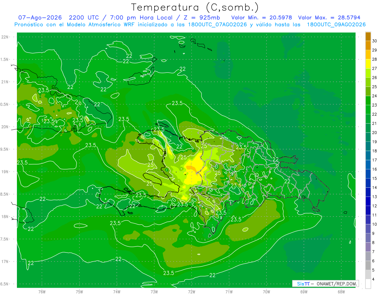This screenshot has height=296, width=383.
Task: Select the '73W' longitude axis label
Action: (x=154, y=292)
